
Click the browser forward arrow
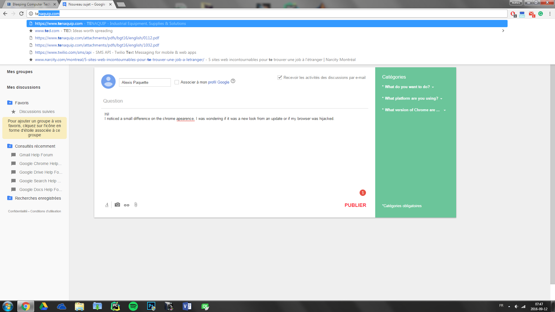point(13,14)
